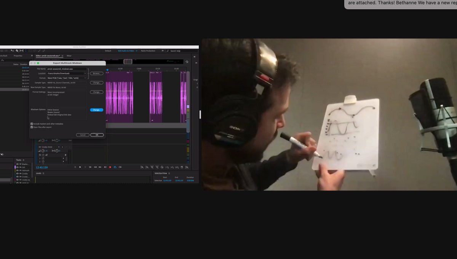The image size is (457, 259).
Task: Toggle Skip Selection in transport
Action: tap(120, 167)
